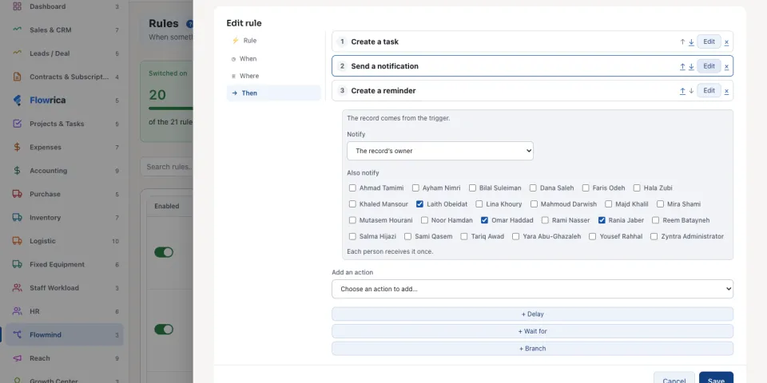
Task: Click the Search rules input field
Action: [x=167, y=167]
